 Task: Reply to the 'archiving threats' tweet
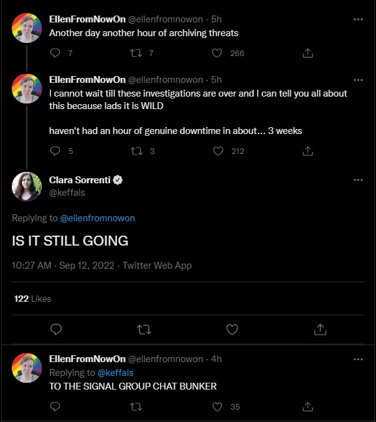click(55, 54)
